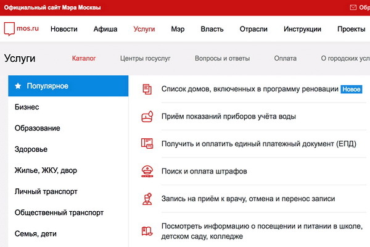370x247 pixels.
Task: Click the doctor icon for appointment booking
Action: [147, 199]
